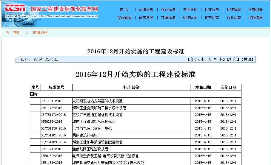The image size is (271, 165).
Task: Select code GB50289-2016
Action: click(x=52, y=122)
